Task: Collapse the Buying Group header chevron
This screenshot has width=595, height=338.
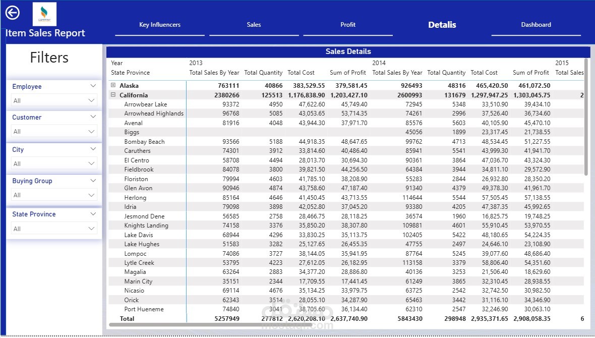Action: pos(93,181)
